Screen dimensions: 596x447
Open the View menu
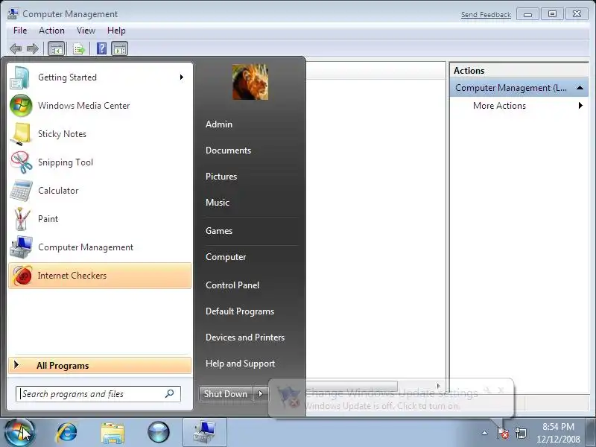point(86,31)
